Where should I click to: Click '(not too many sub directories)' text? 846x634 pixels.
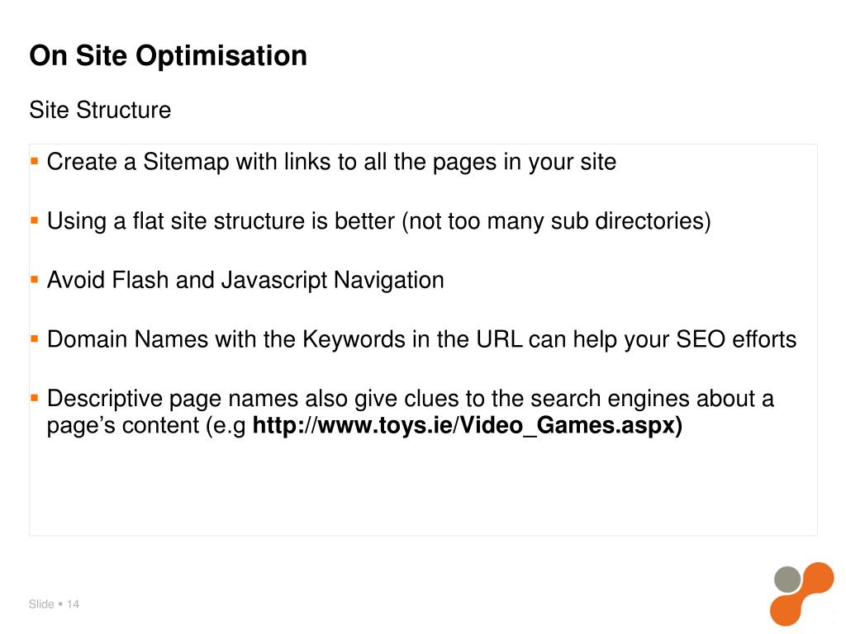pyautogui.click(x=556, y=221)
